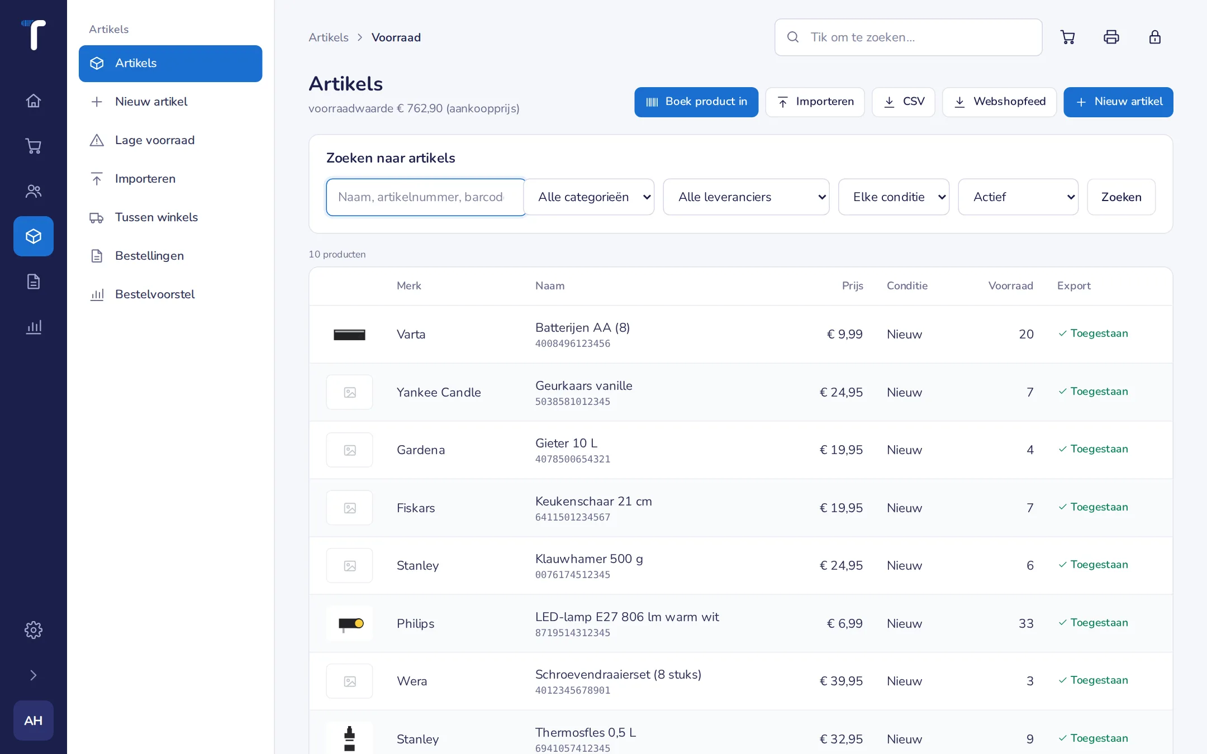The height and width of the screenshot is (754, 1207).
Task: Open the home dashboard icon in left rail
Action: coord(34,101)
